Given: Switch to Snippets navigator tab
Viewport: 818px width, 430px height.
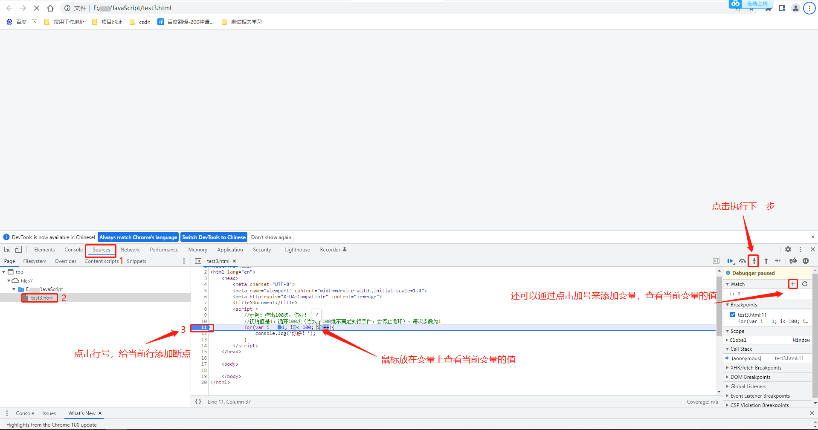Looking at the screenshot, I should [x=136, y=261].
